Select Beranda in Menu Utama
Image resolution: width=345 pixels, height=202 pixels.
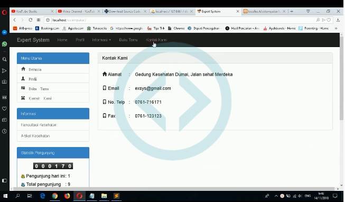coord(53,69)
